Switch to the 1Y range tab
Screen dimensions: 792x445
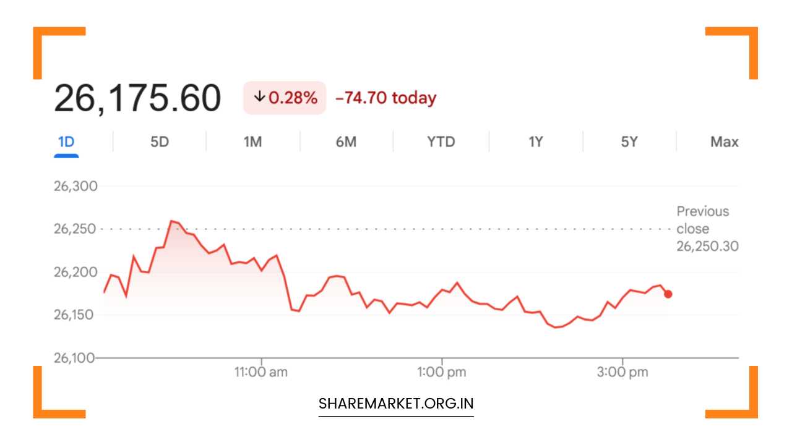pyautogui.click(x=535, y=142)
